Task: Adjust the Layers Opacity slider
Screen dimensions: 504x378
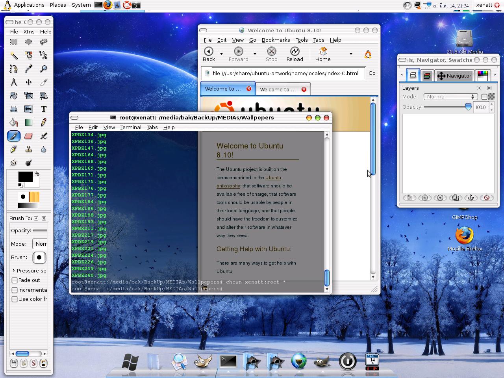Action: 448,107
